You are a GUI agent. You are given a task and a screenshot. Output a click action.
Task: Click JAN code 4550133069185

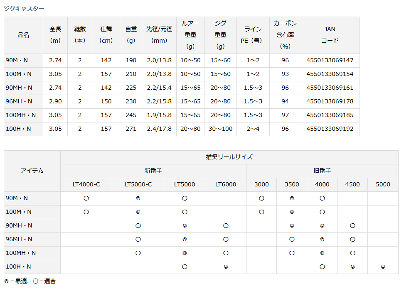(330, 115)
